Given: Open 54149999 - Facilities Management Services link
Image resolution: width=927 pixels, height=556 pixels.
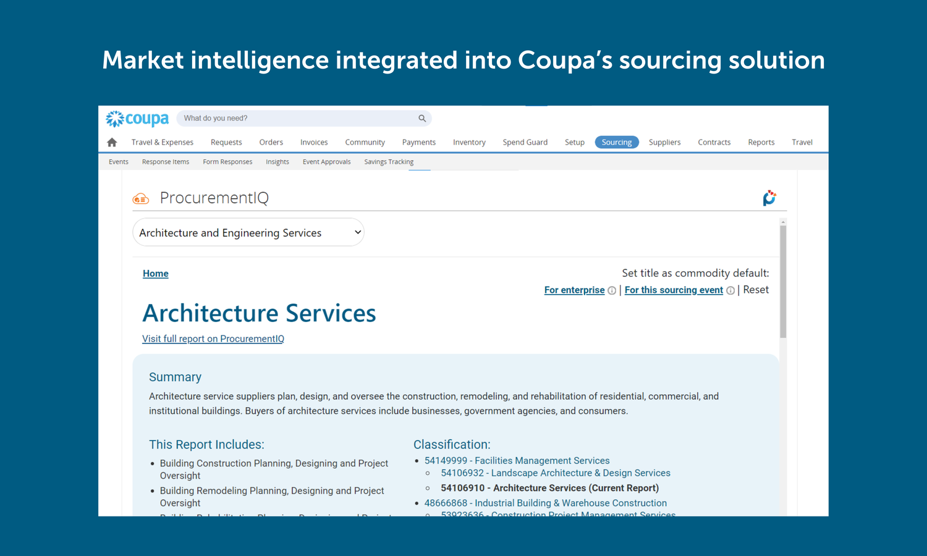Looking at the screenshot, I should pos(517,461).
